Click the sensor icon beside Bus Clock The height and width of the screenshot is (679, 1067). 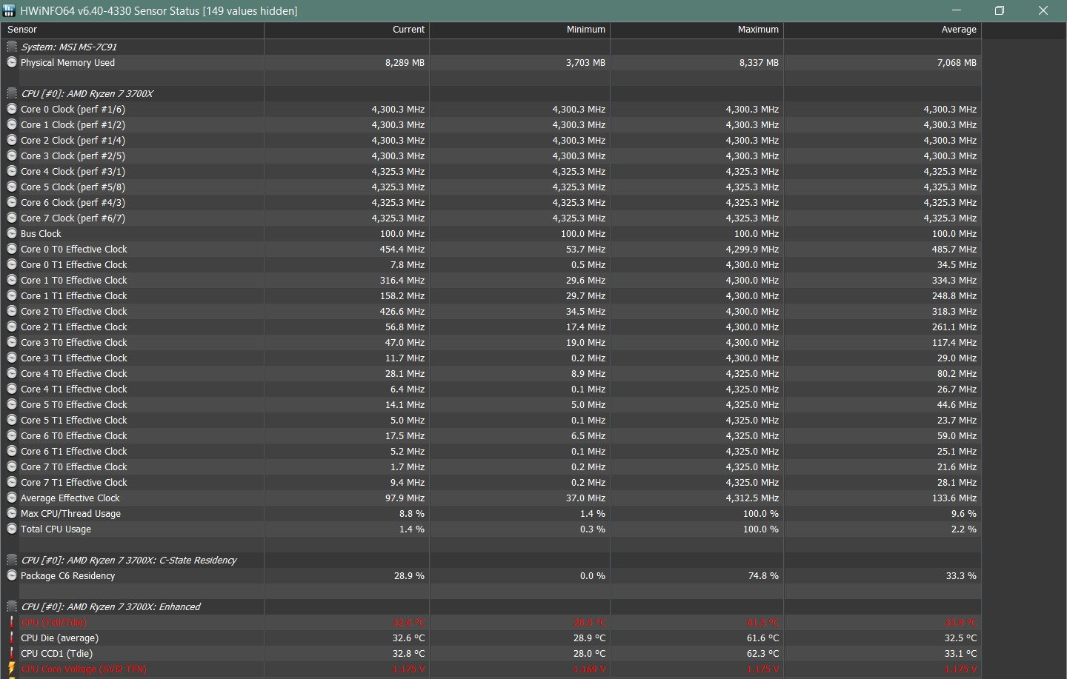point(11,233)
